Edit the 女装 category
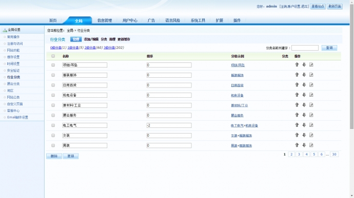This screenshot has width=354, height=198. pyautogui.click(x=311, y=135)
